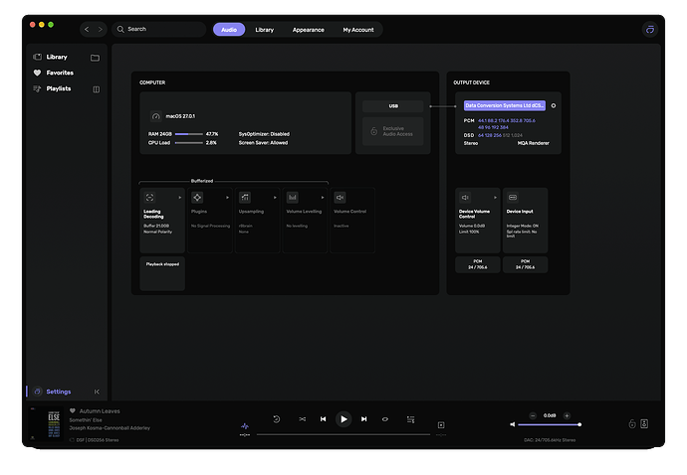Image resolution: width=687 pixels, height=475 pixels.
Task: Click the volume slider handle
Action: click(x=579, y=424)
